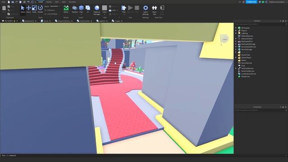The height and width of the screenshot is (162, 288).
Task: Activate the Rotate tool
Action: [x=40, y=9]
